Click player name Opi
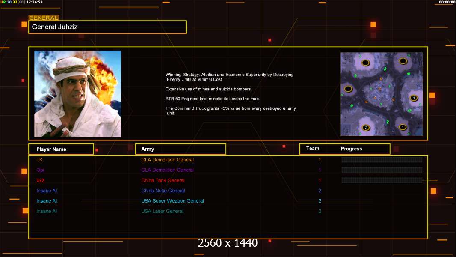This screenshot has width=456, height=257. (x=40, y=170)
